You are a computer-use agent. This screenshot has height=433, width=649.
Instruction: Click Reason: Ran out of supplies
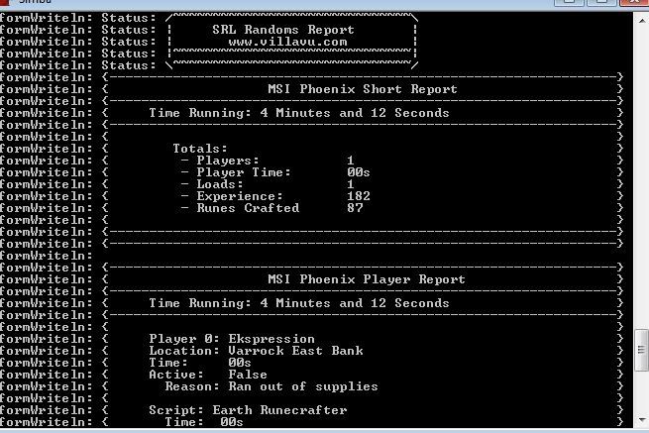[x=271, y=386]
